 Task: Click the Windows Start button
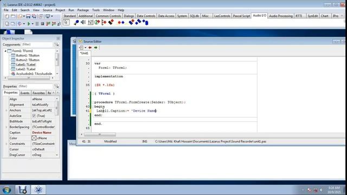[x=7, y=190]
